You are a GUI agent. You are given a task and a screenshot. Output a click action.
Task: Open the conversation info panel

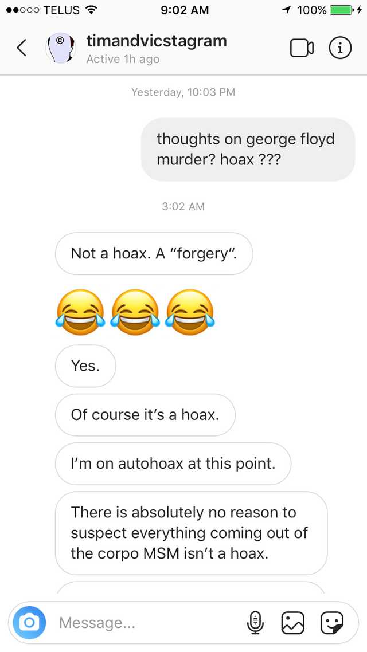[x=341, y=48]
